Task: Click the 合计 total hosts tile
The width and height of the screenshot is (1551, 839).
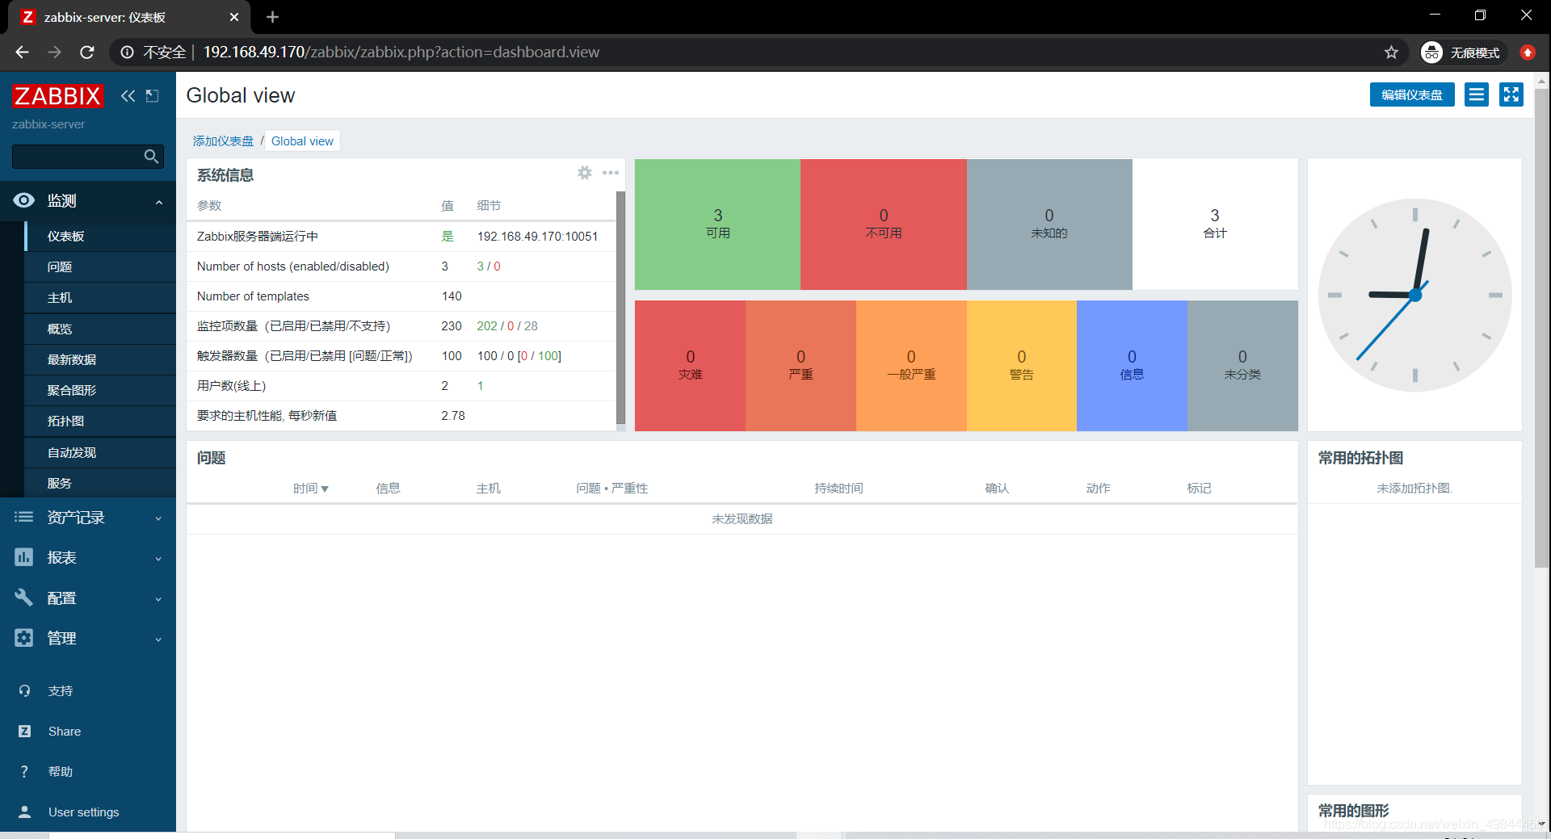Action: (x=1215, y=224)
